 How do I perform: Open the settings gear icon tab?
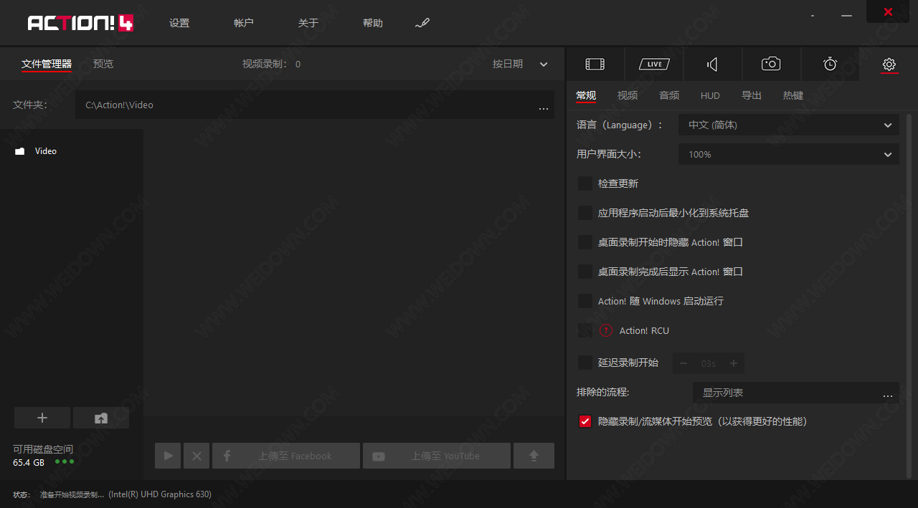pyautogui.click(x=889, y=64)
